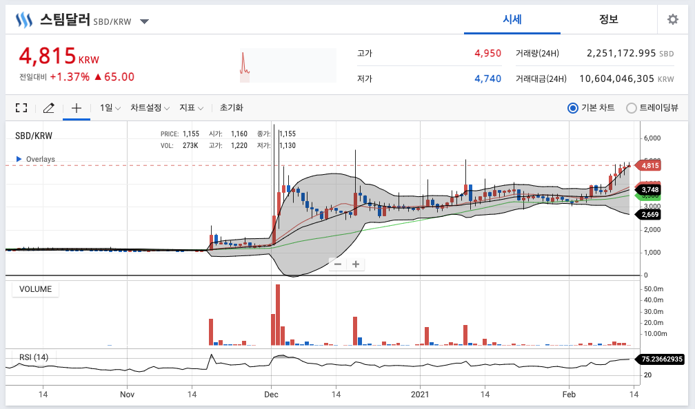
Task: Switch to the 시세 tab
Action: click(512, 19)
